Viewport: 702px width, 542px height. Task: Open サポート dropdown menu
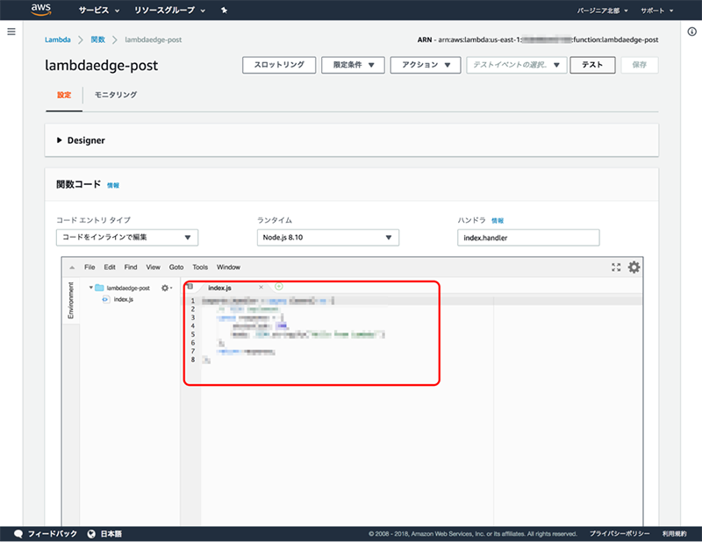click(x=656, y=11)
